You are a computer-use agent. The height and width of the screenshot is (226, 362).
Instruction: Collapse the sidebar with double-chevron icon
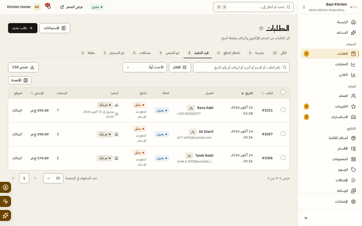click(306, 218)
